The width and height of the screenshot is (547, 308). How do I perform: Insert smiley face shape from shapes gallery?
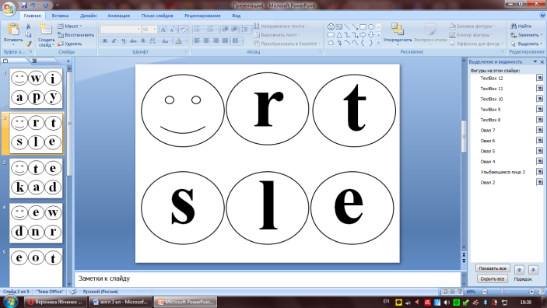coord(331,26)
